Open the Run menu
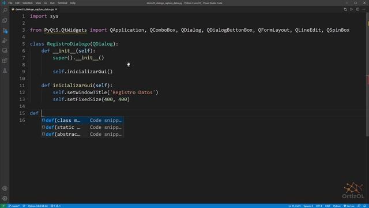Viewport: 369px width, 208px height. click(x=52, y=3)
